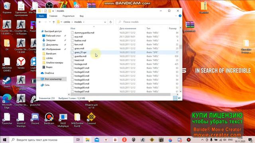
Task: Click the Поиск: models search field
Action: [148, 22]
